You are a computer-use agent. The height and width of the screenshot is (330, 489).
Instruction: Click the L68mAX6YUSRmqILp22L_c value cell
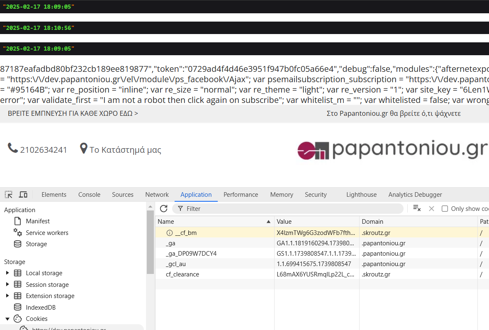click(x=316, y=274)
